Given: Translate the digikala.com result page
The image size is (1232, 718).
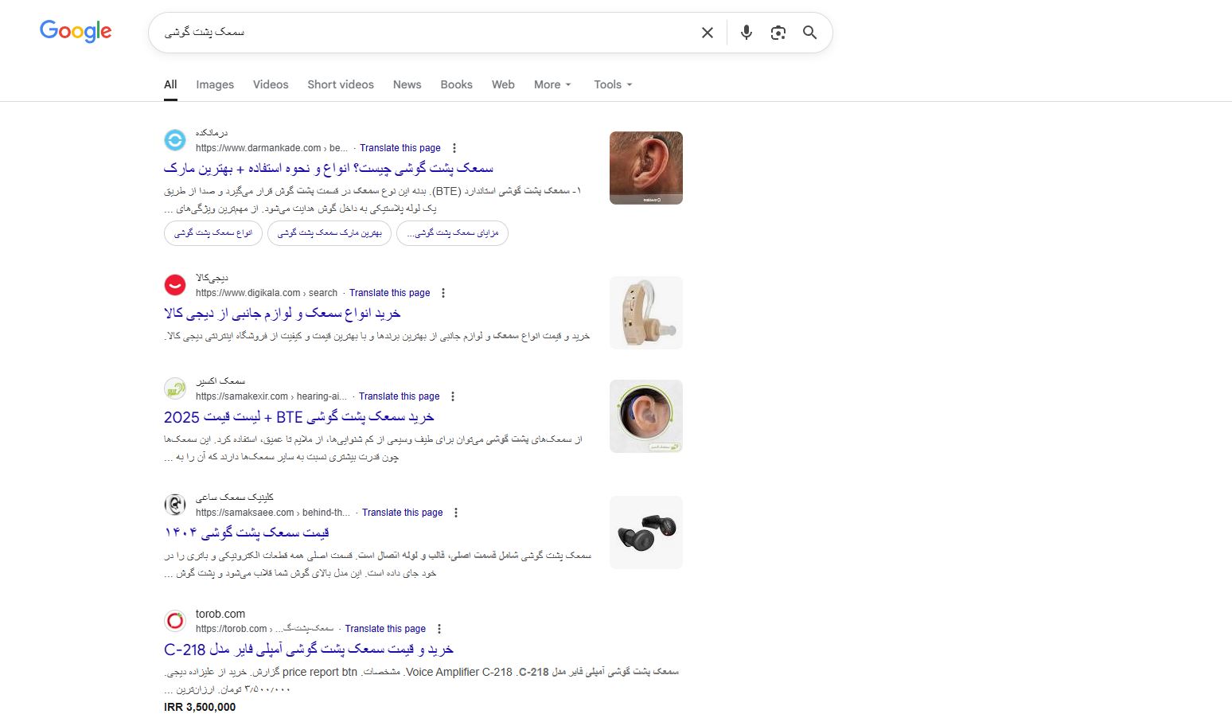Looking at the screenshot, I should tap(390, 293).
